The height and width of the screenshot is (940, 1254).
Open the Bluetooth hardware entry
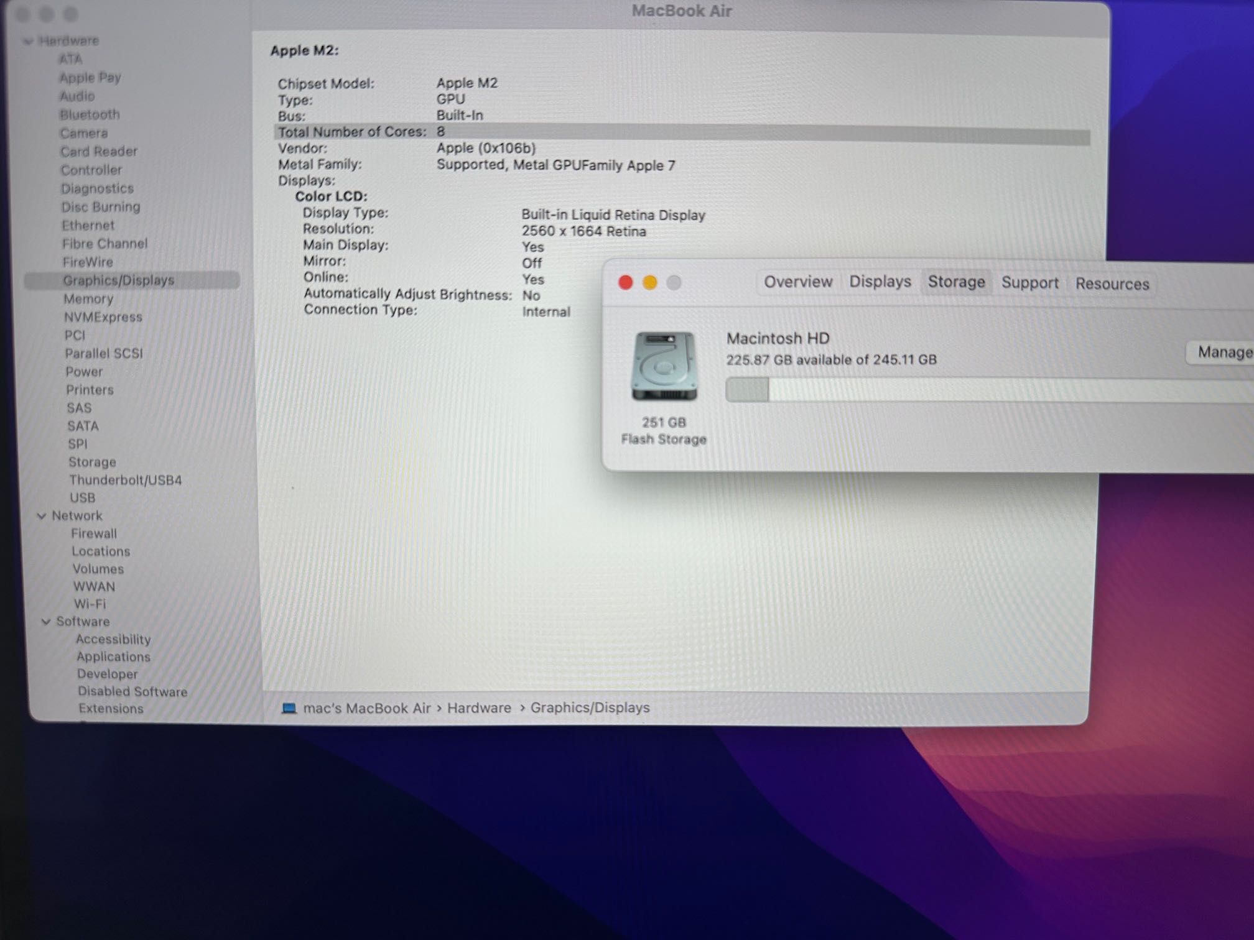[x=90, y=115]
